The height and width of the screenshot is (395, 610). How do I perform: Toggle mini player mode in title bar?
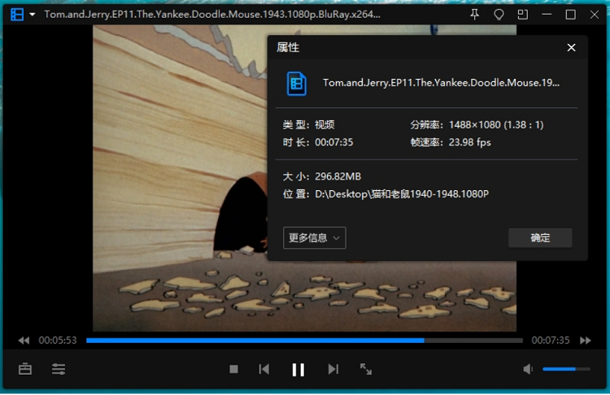point(522,15)
